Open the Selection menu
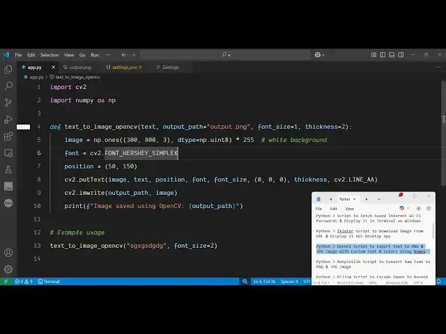446x334 pixels. coord(49,55)
